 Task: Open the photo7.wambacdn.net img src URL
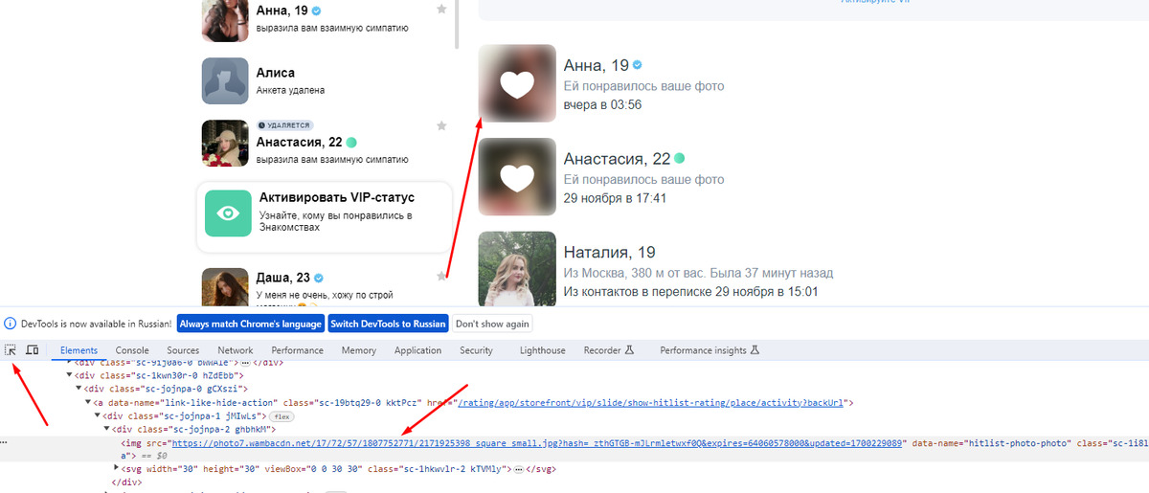tap(538, 443)
